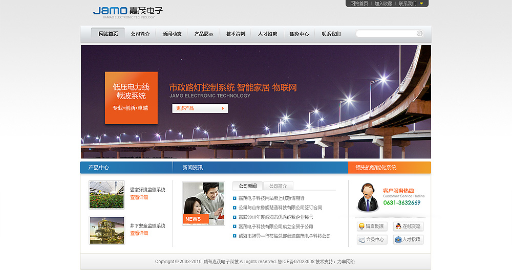This screenshot has height=275, width=512.
Task: Open 井下安全监测系统 product title
Action: [147, 226]
